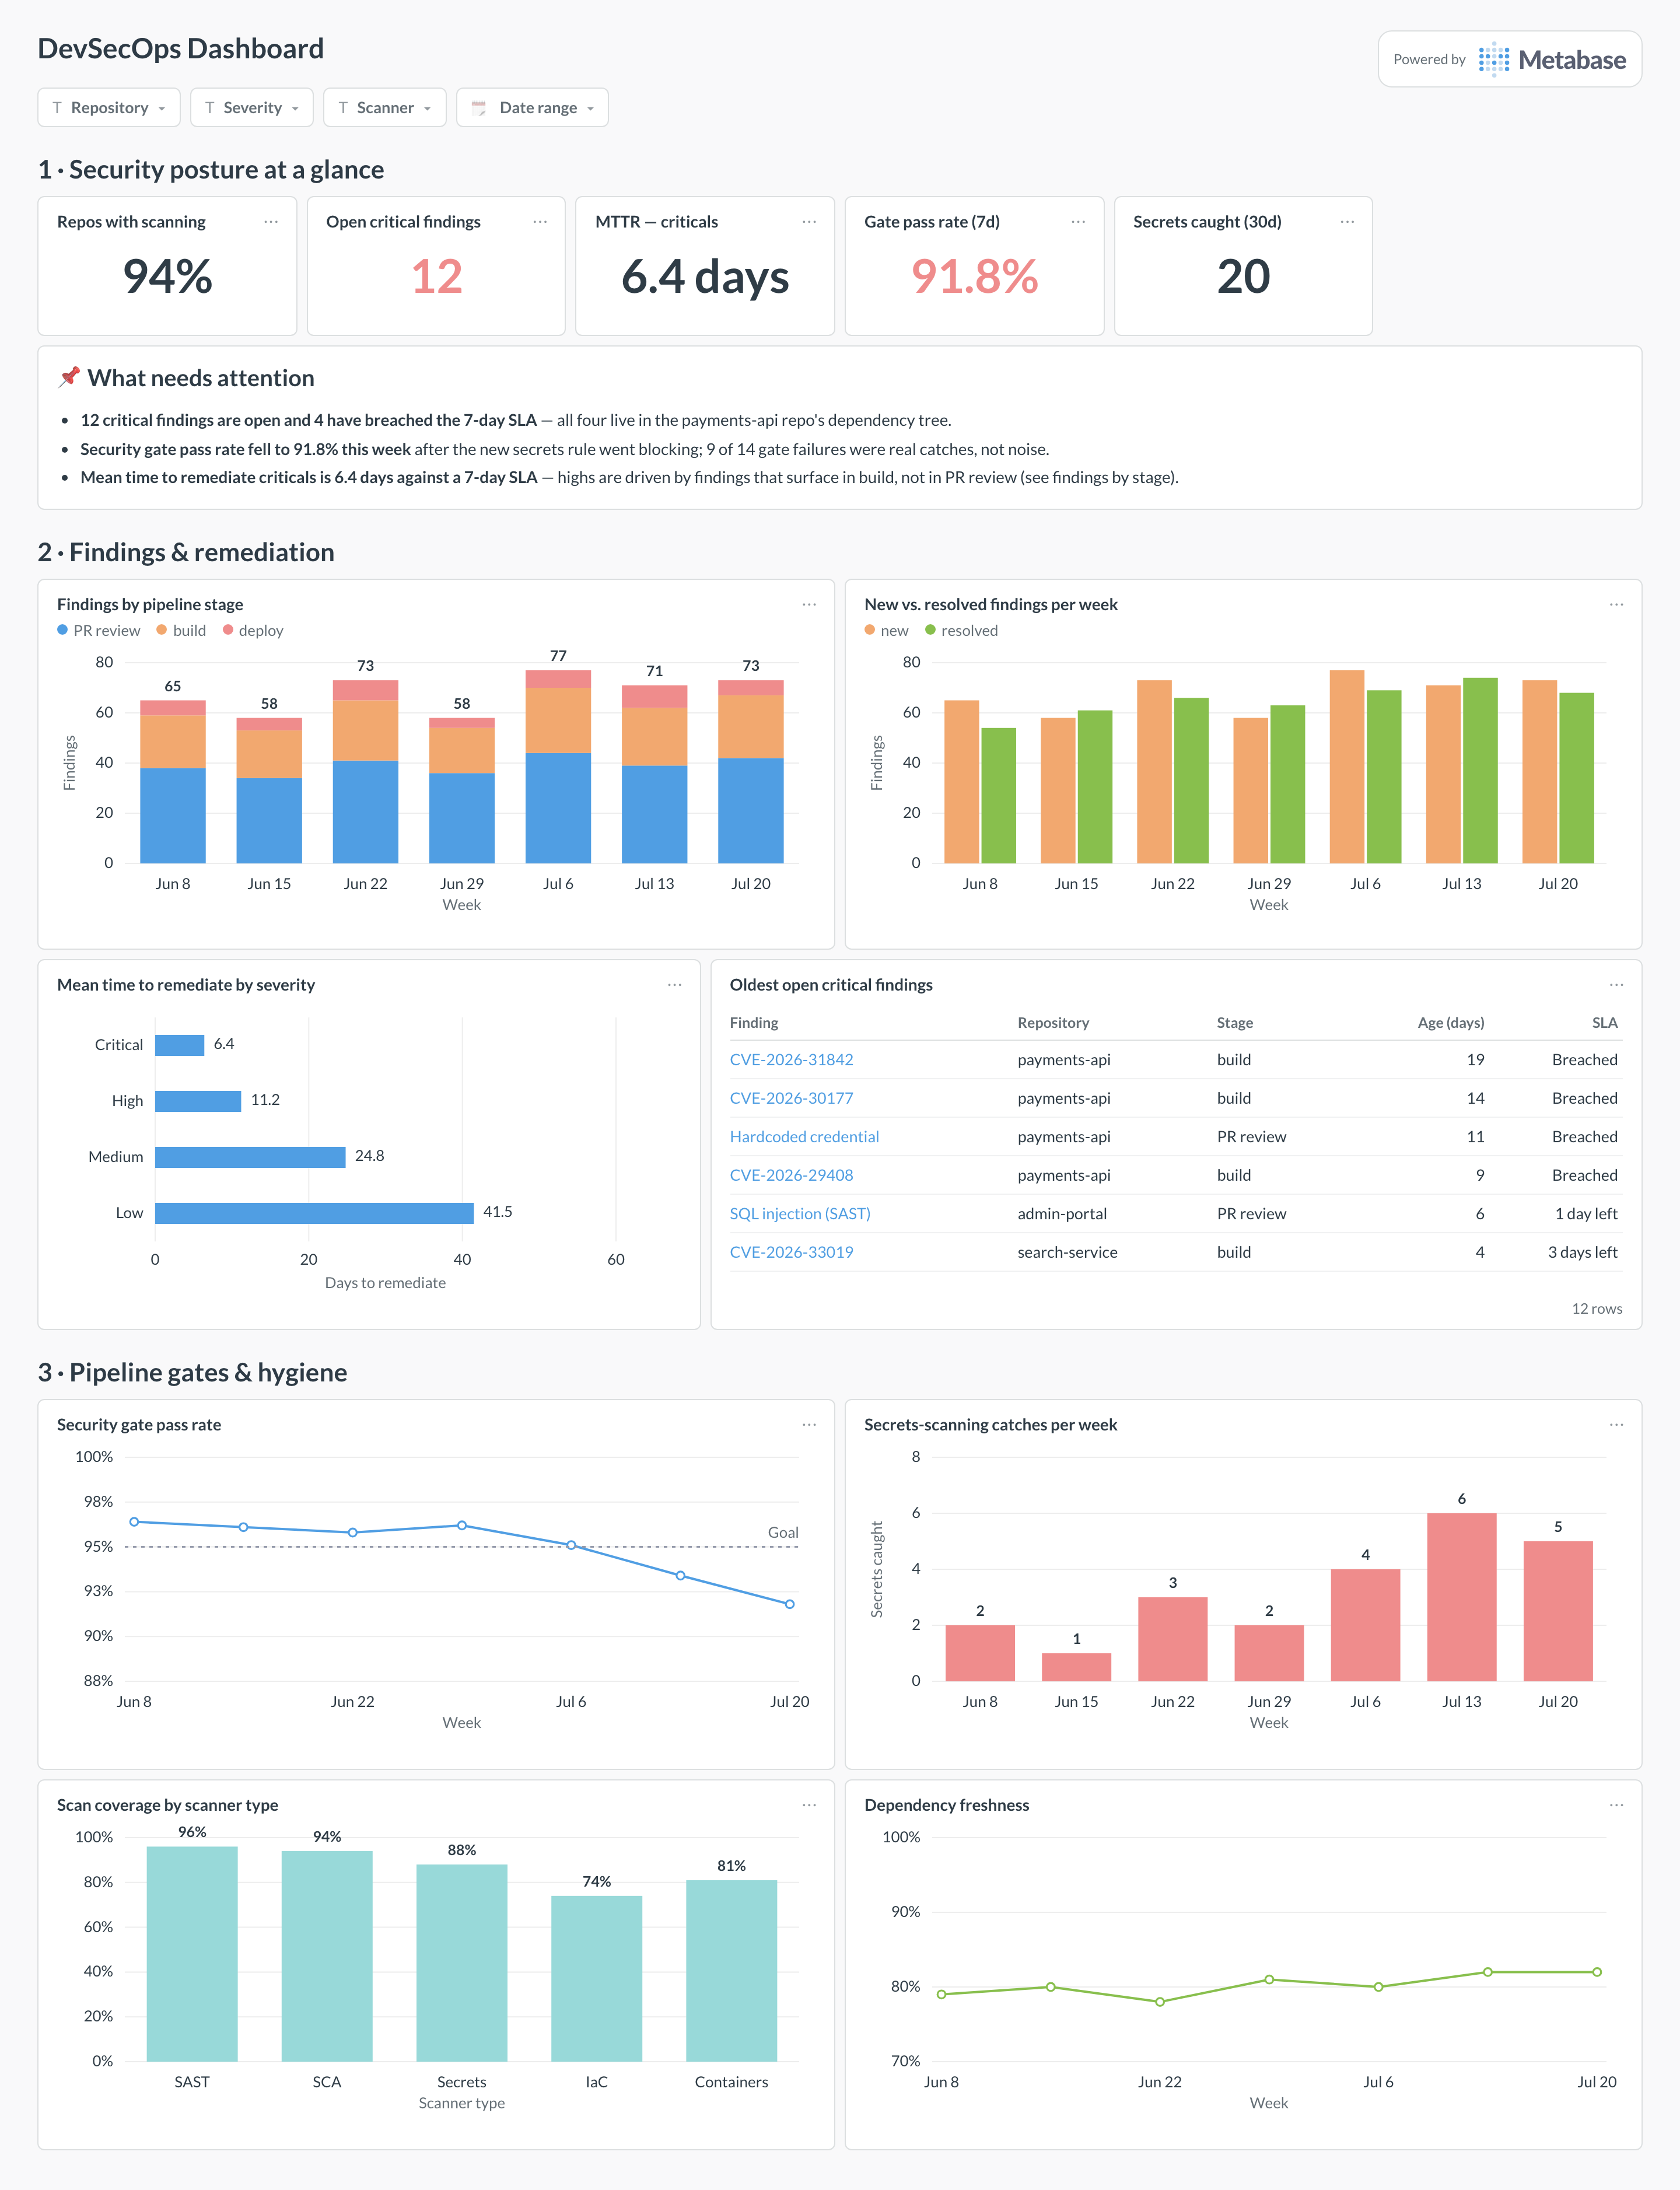Sort table by Age (days) column header

tap(1450, 1023)
